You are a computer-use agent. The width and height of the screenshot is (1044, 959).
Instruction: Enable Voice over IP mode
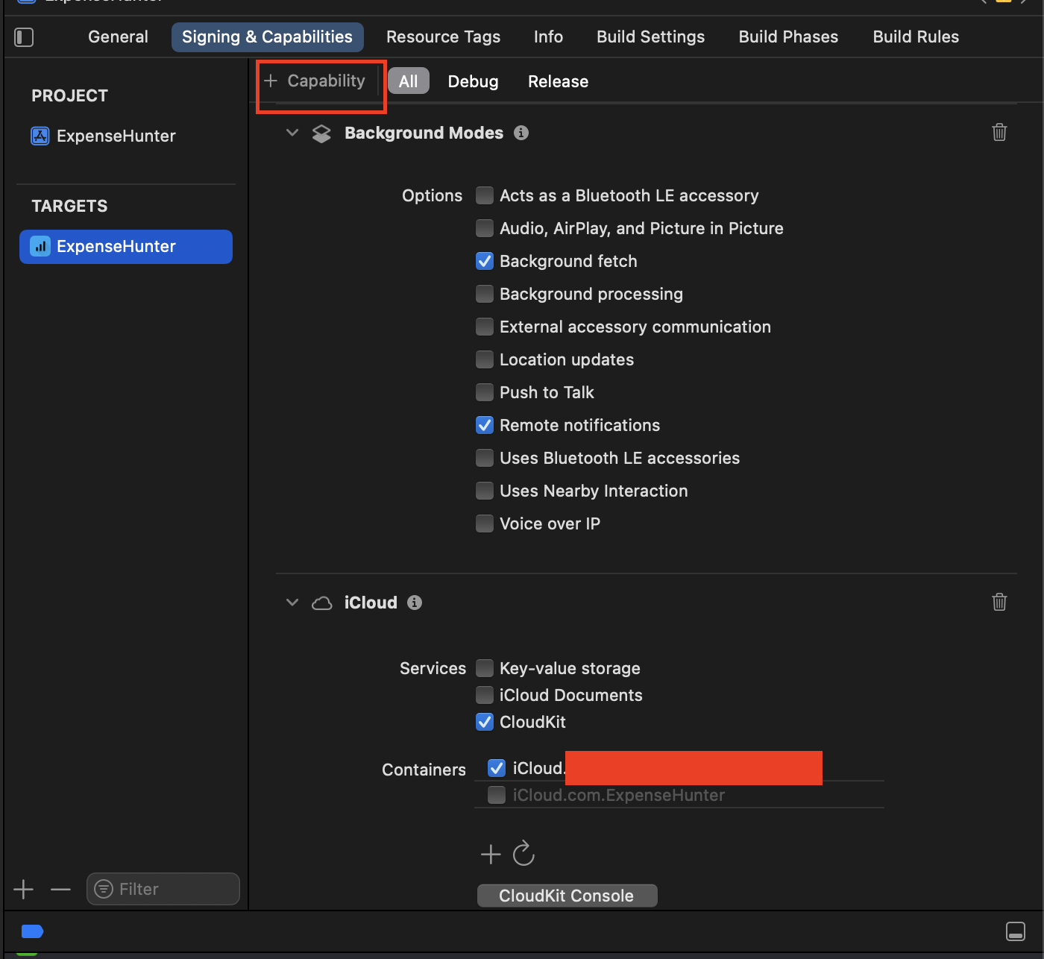(485, 523)
